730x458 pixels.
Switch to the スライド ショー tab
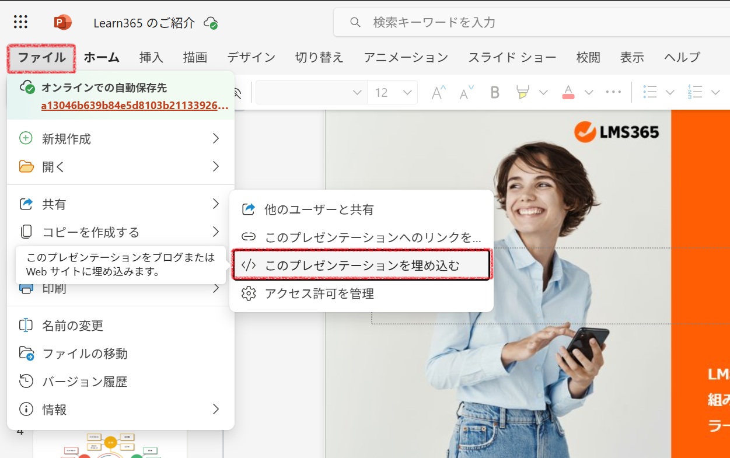[x=512, y=57]
